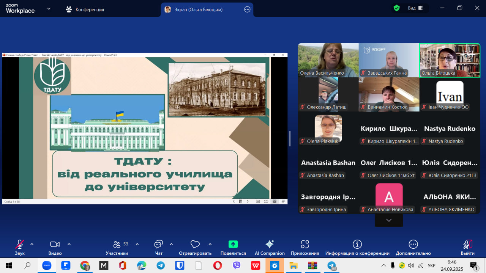This screenshot has height=273, width=486.
Task: Open the Чат chat panel
Action: click(159, 245)
